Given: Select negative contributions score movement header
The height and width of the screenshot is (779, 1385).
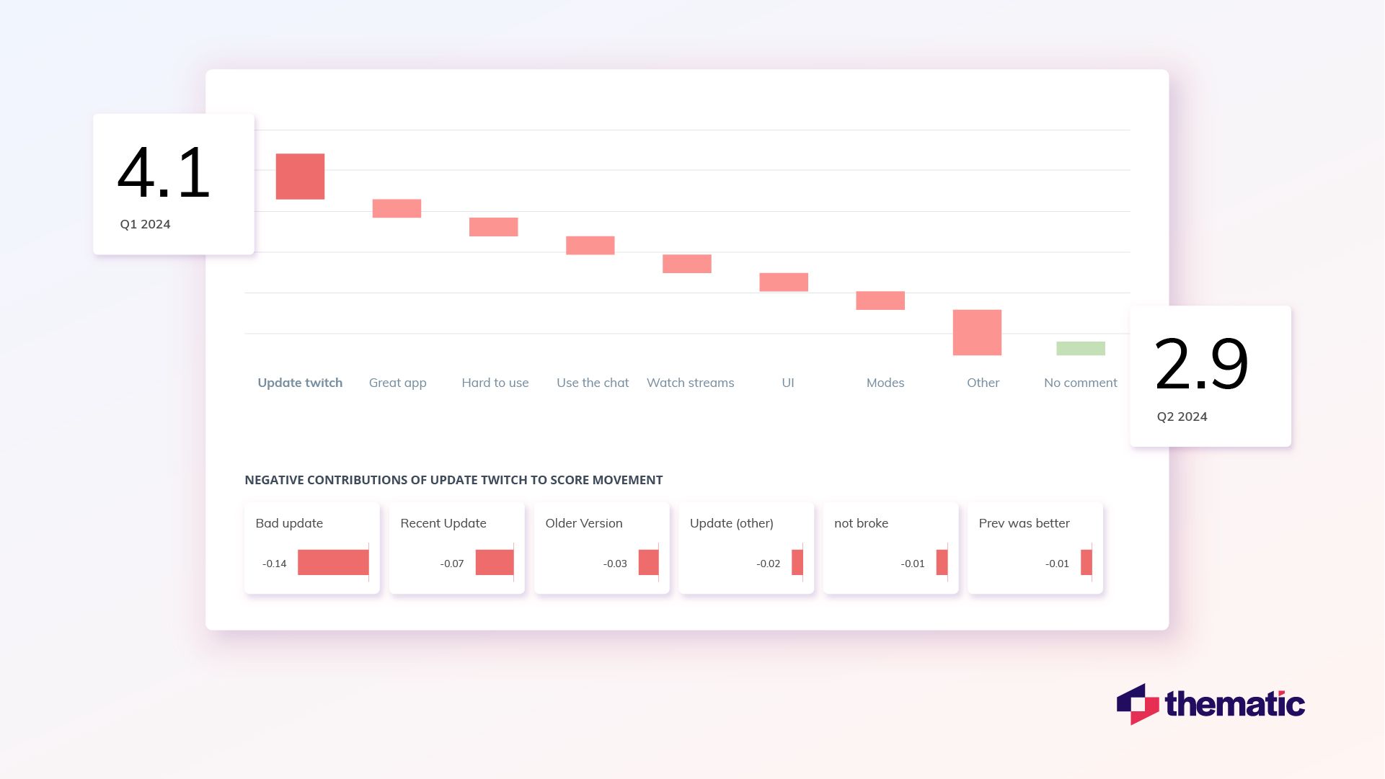Looking at the screenshot, I should pos(453,478).
